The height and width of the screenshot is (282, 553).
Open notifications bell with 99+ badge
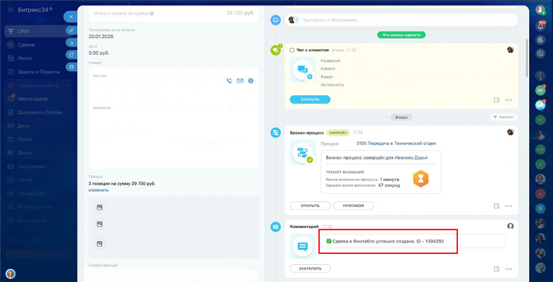(x=540, y=26)
